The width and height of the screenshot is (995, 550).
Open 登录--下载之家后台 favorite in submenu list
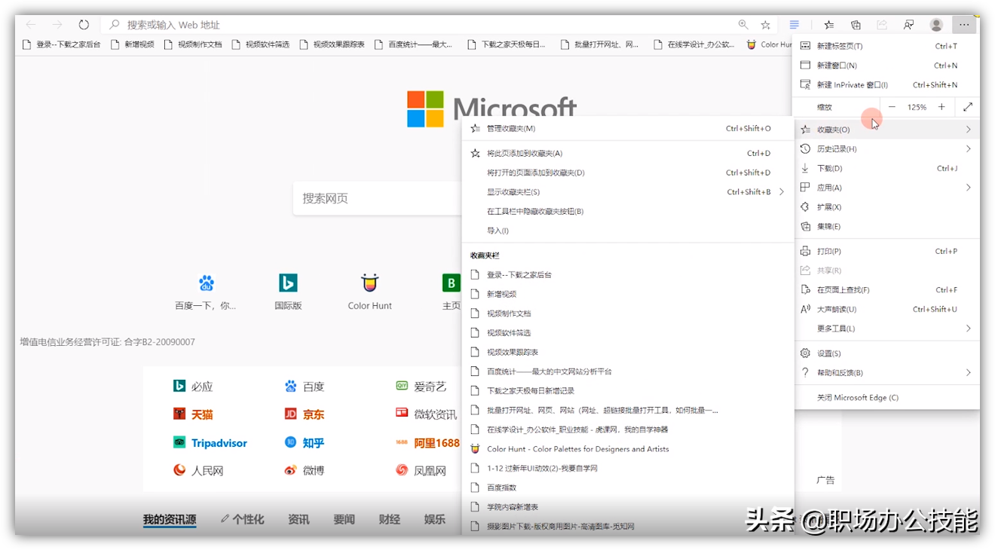(628, 275)
